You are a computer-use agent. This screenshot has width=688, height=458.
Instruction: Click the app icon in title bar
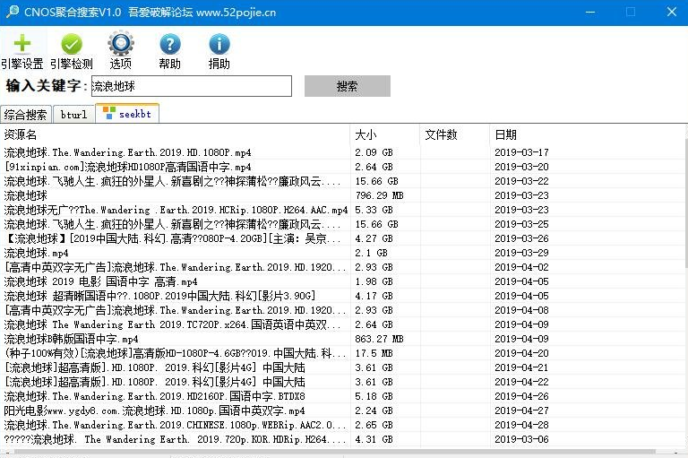click(x=13, y=12)
